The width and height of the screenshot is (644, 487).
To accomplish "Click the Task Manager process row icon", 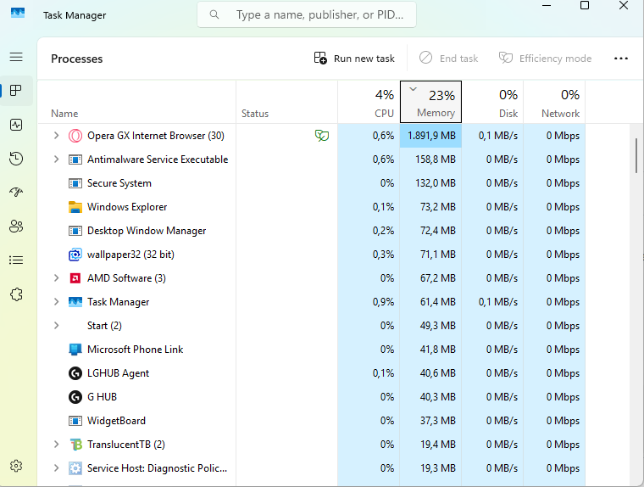I will coord(75,302).
